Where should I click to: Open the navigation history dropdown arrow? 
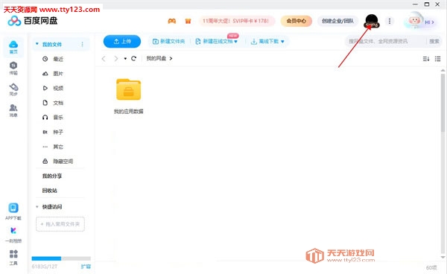tap(125, 58)
